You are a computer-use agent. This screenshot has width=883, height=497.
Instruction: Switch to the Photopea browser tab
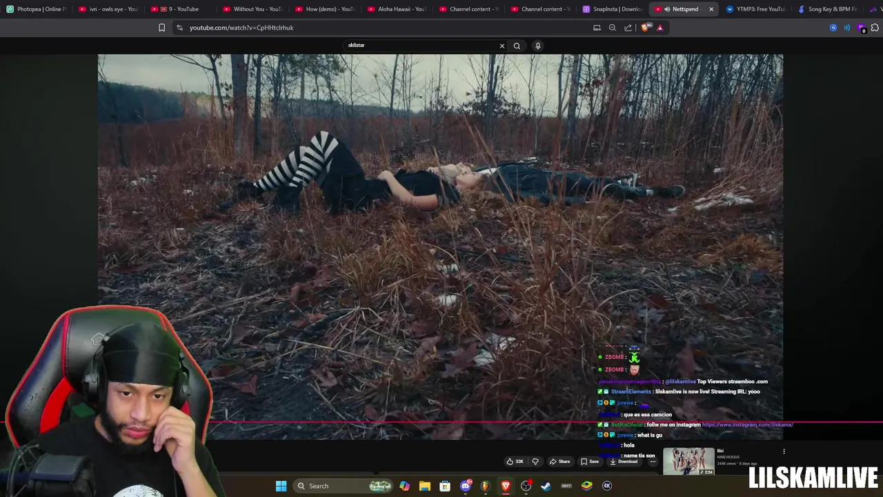pyautogui.click(x=36, y=9)
